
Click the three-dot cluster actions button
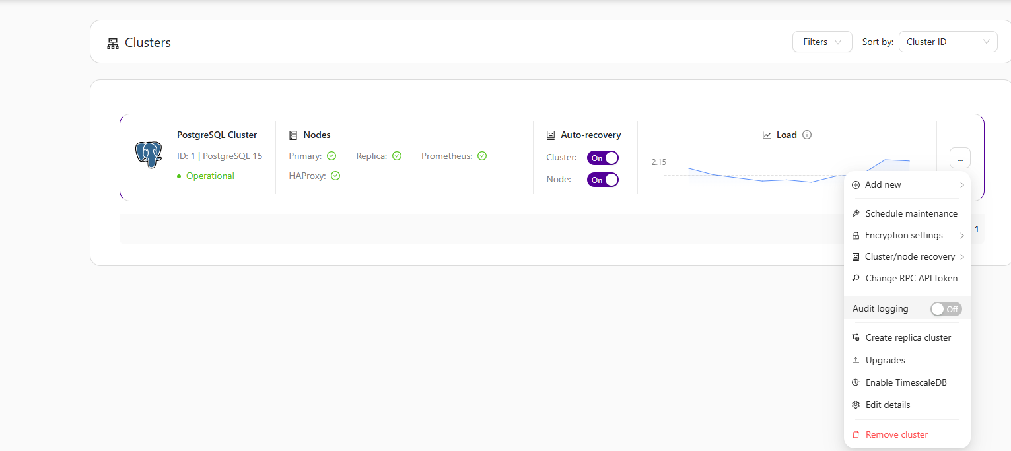tap(959, 158)
